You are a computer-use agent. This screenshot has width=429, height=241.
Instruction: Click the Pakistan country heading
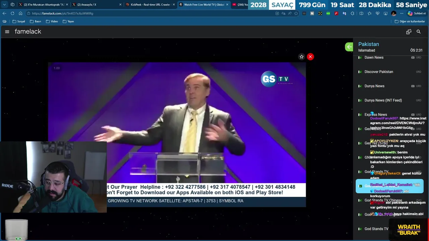pos(369,44)
